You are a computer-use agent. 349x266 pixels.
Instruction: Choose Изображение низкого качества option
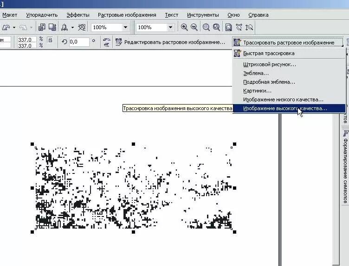click(x=289, y=99)
